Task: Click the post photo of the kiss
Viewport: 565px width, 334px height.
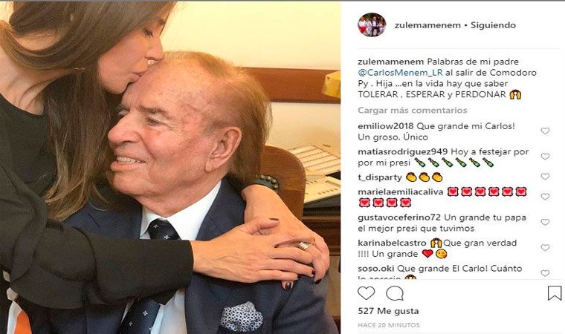Action: (170, 168)
